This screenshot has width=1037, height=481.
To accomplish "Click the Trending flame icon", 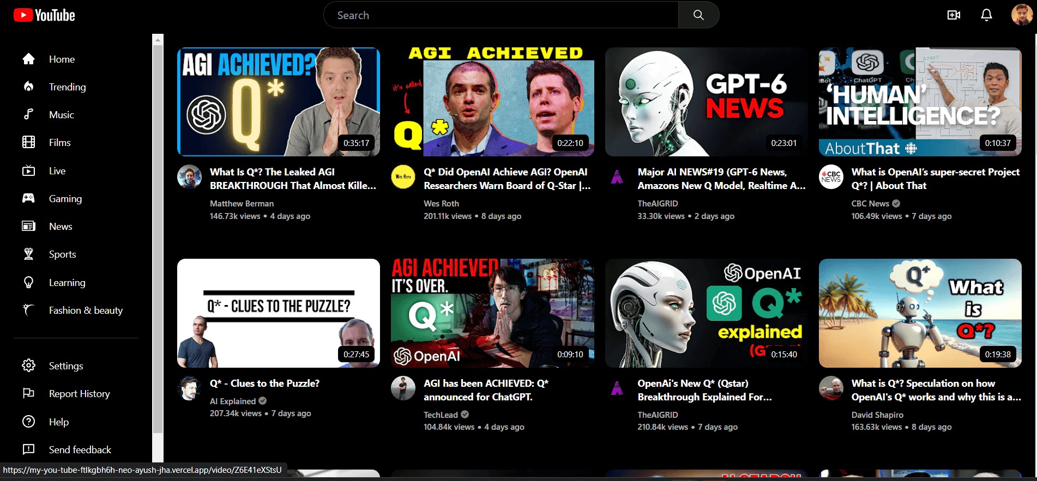I will (28, 87).
